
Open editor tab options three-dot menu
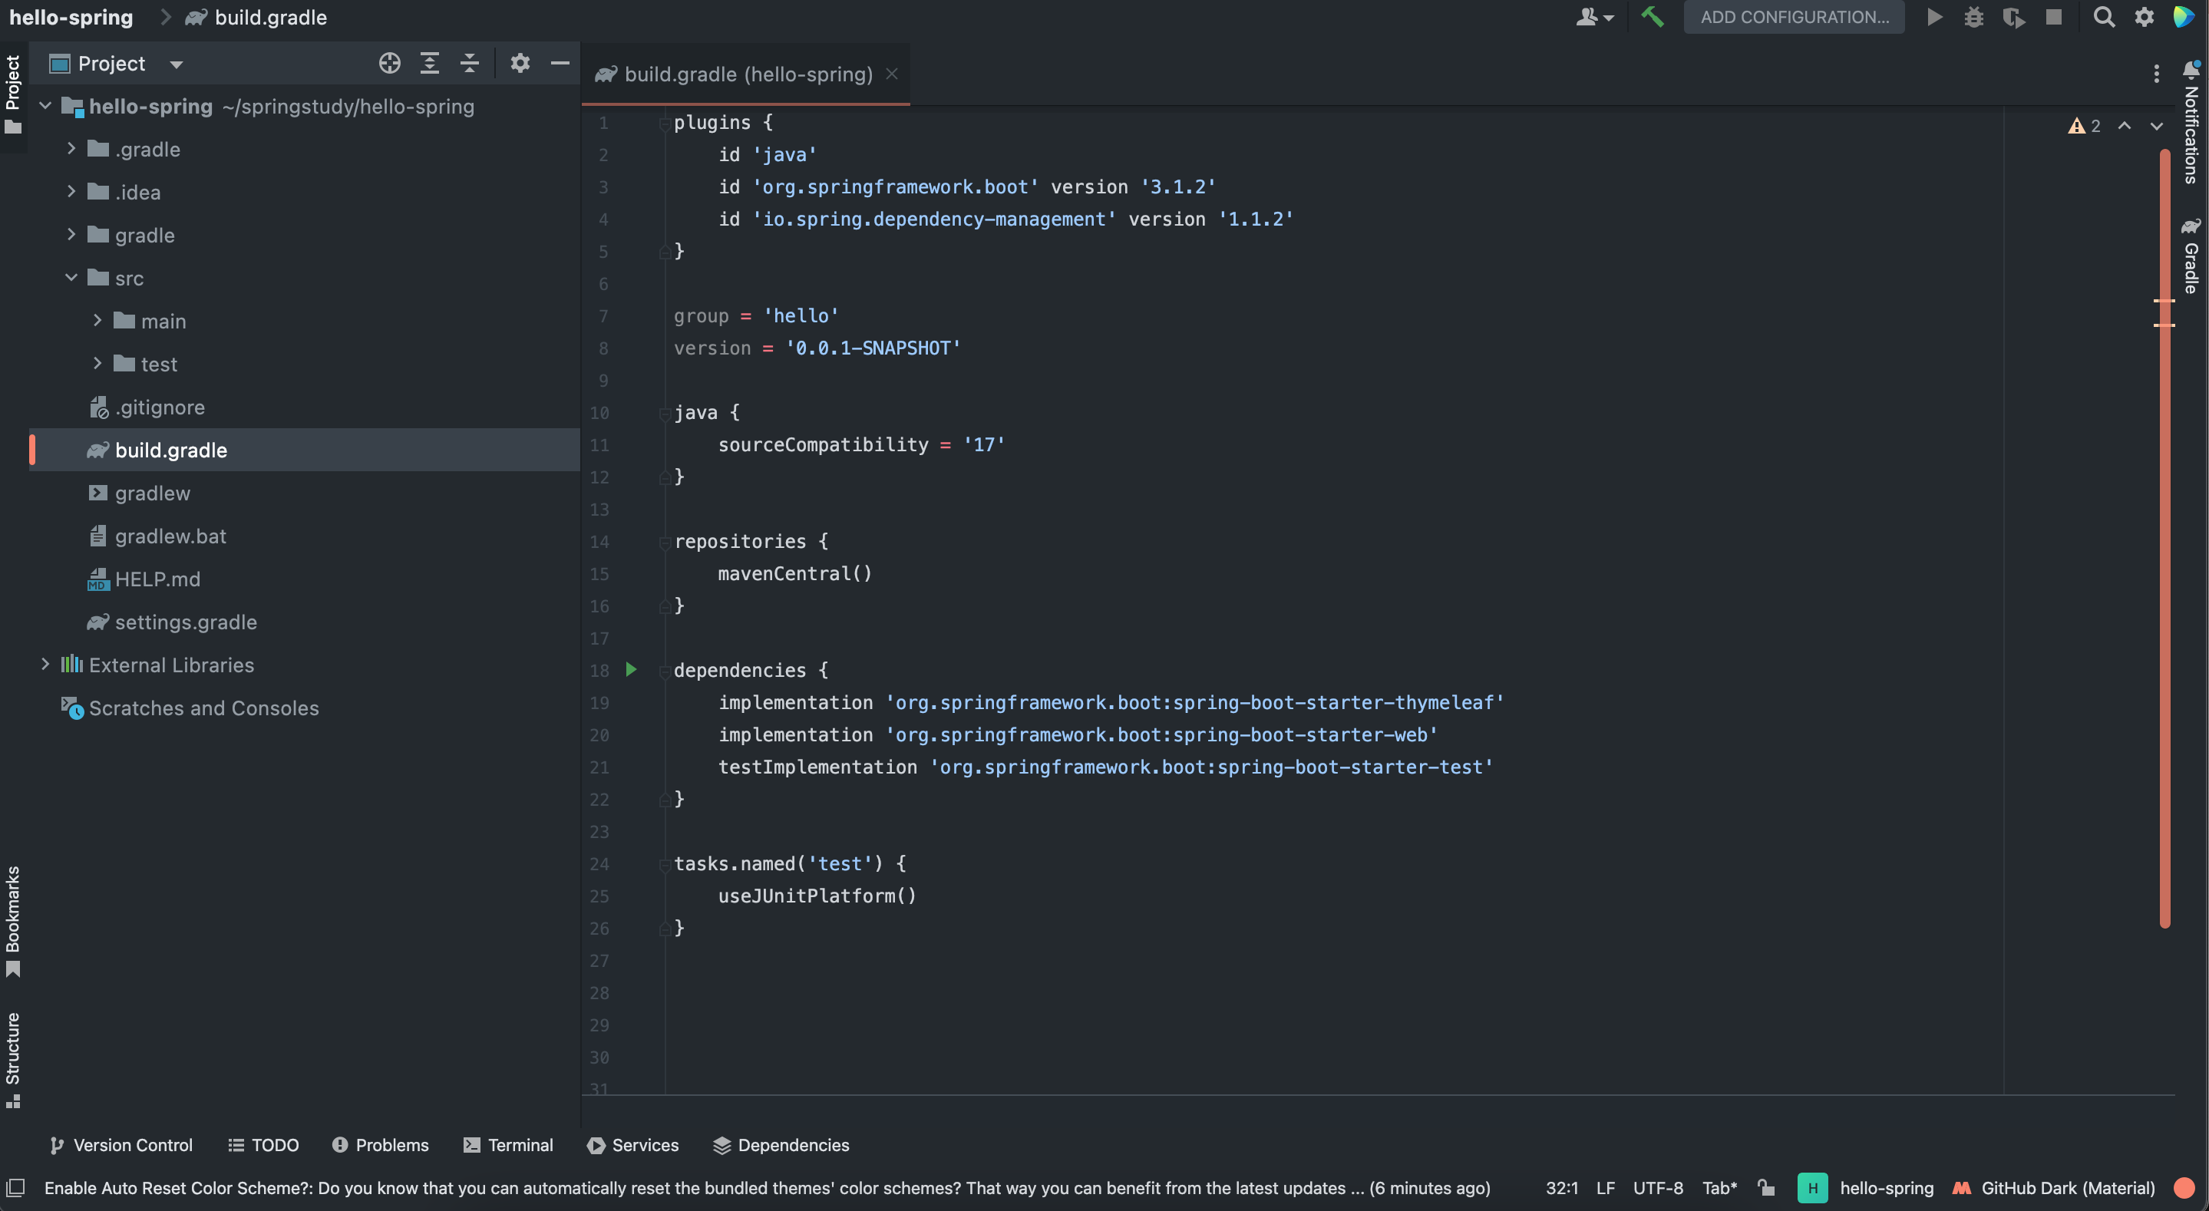click(x=2156, y=74)
